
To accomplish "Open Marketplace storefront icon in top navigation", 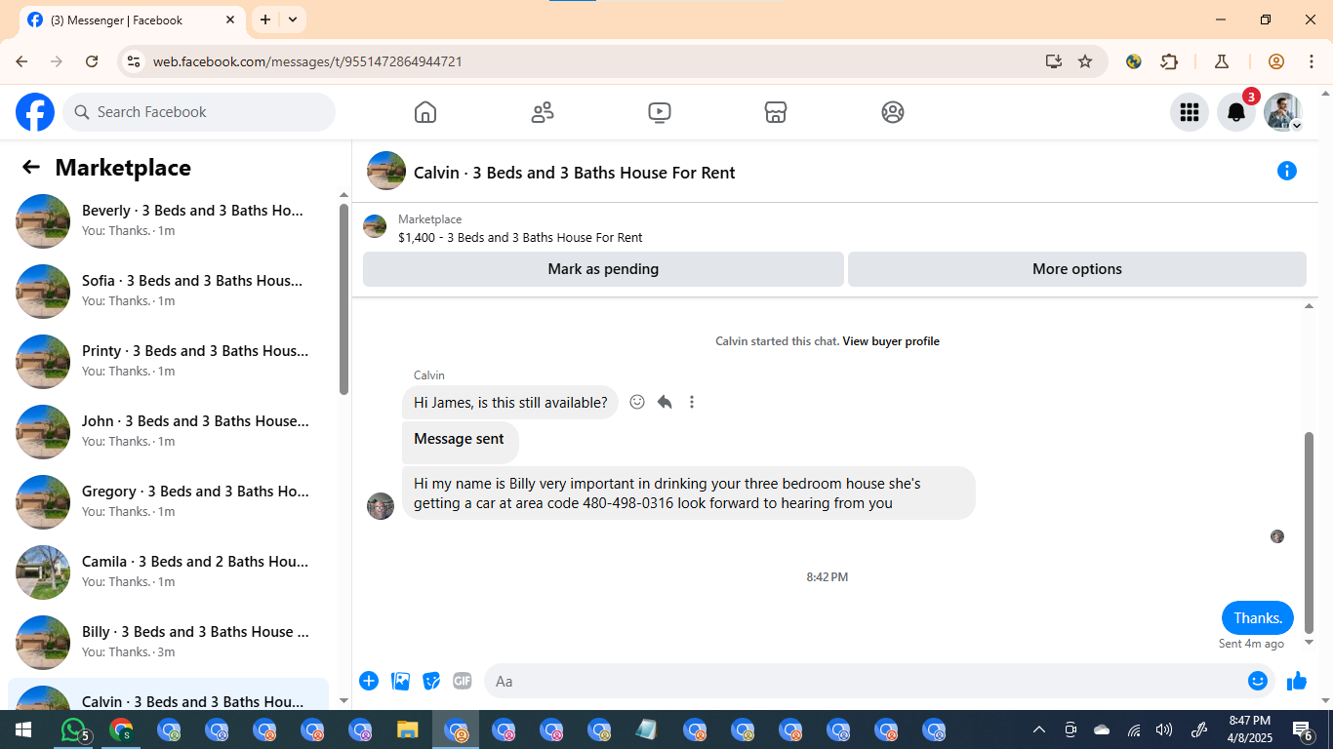I will [776, 112].
